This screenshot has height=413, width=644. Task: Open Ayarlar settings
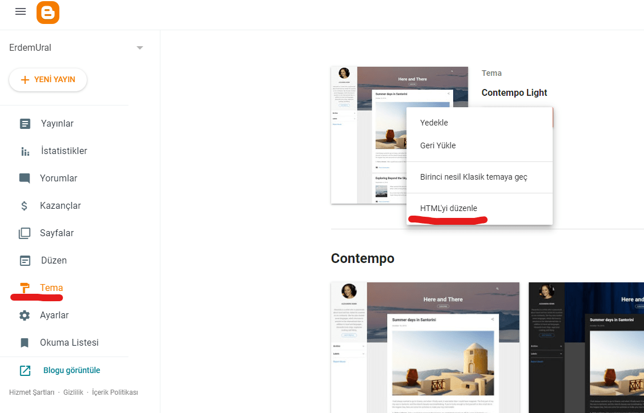[x=54, y=315]
